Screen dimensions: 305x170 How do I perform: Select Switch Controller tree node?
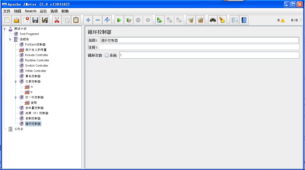coord(36,66)
